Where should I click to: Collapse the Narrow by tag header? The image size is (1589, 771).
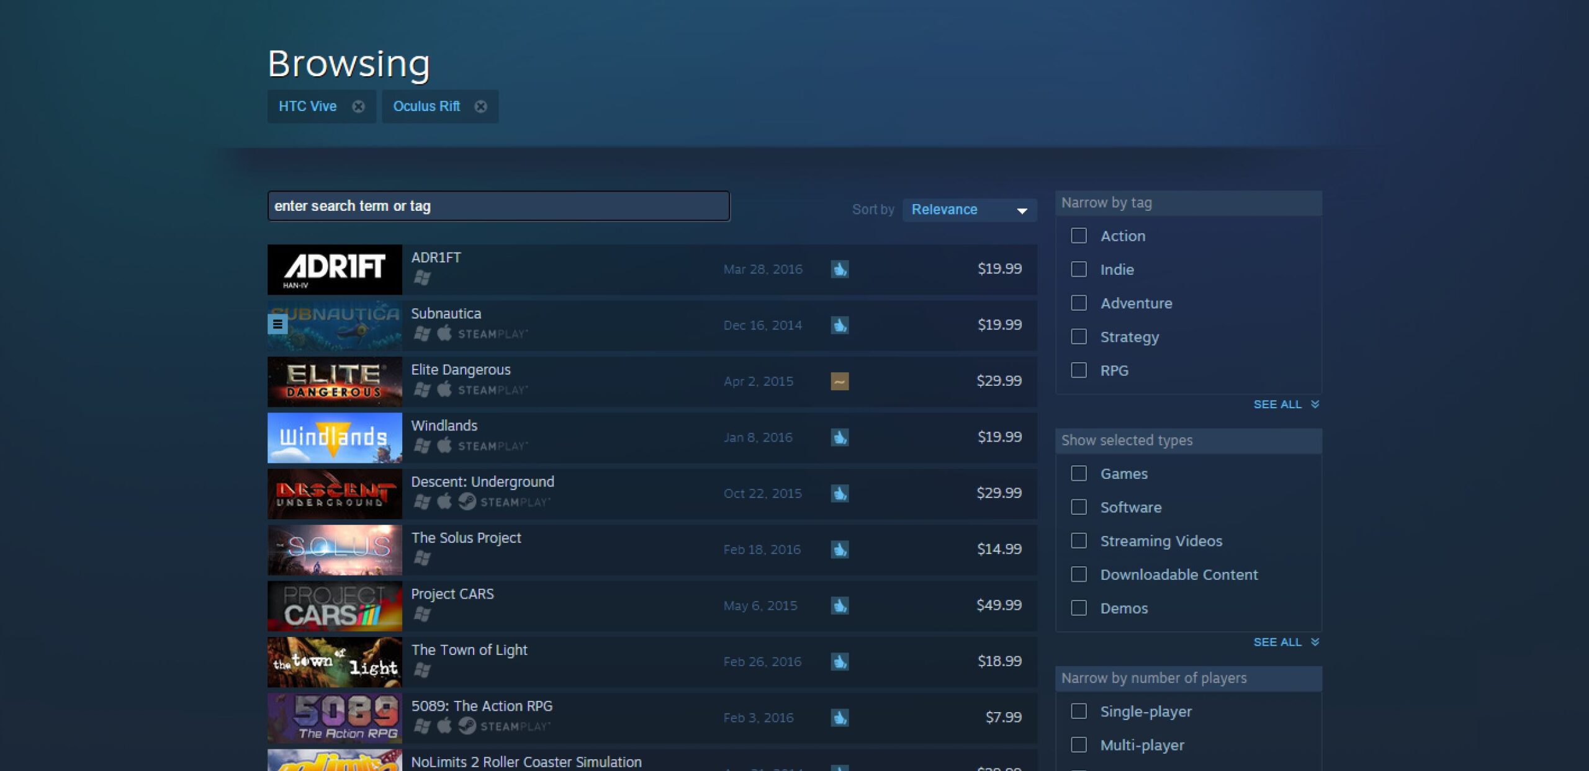click(1189, 203)
